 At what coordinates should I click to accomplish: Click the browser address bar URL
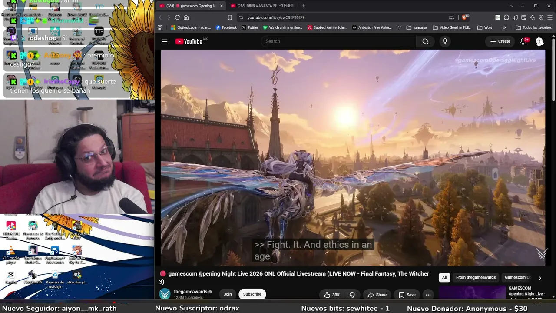tap(276, 17)
